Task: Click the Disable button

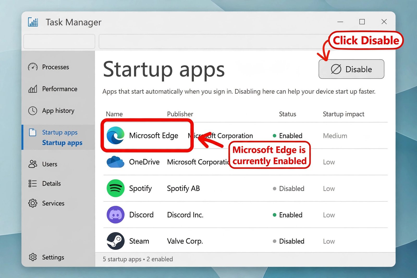Action: (351, 69)
